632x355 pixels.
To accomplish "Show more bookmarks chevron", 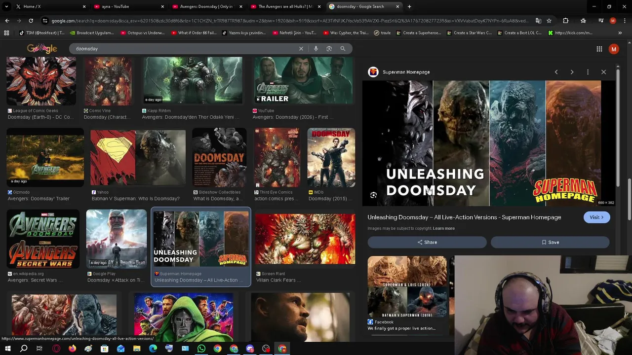I will point(620,33).
